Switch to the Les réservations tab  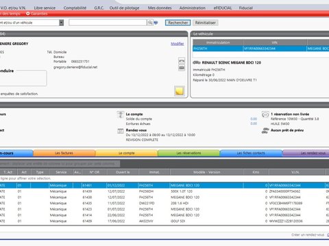coord(188,153)
